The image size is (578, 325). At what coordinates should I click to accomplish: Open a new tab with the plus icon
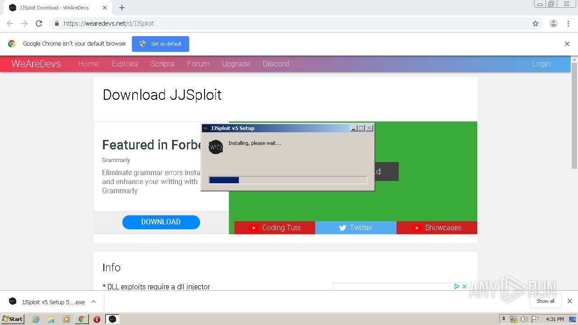[122, 8]
